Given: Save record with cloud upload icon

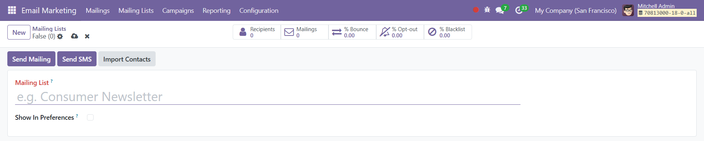Looking at the screenshot, I should point(75,36).
